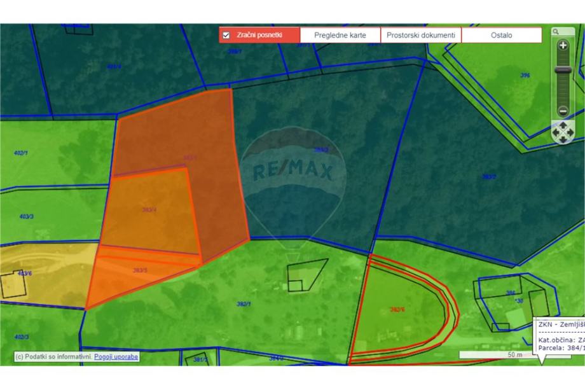Image resolution: width=585 pixels, height=390 pixels.
Task: Click the magnifier search icon
Action: click(556, 32)
